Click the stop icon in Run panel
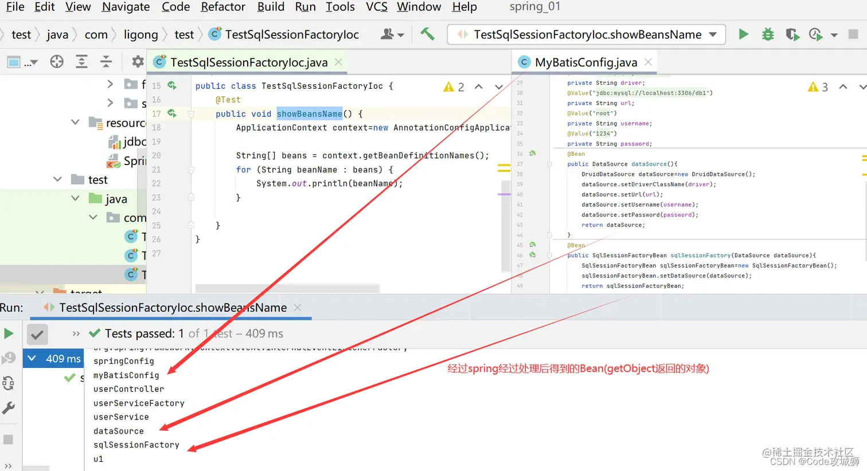The width and height of the screenshot is (867, 471). (8, 439)
